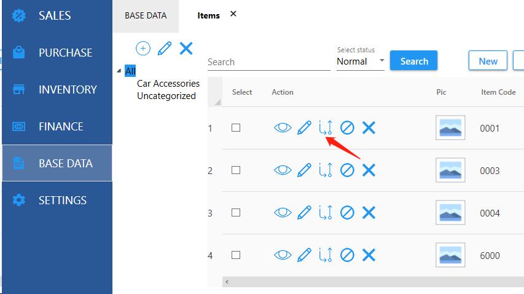The image size is (524, 294).
Task: Click the sort arrows icon for item 0001
Action: point(326,128)
